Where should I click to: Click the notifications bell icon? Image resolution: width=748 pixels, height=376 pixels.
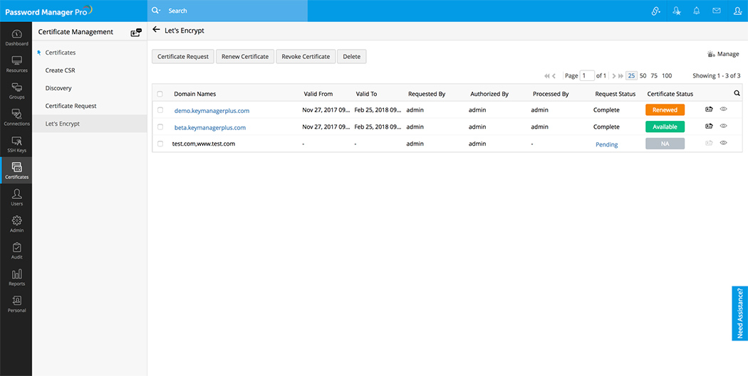[696, 11]
